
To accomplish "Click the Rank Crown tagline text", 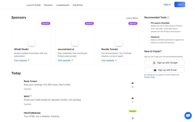I will click(47, 85).
